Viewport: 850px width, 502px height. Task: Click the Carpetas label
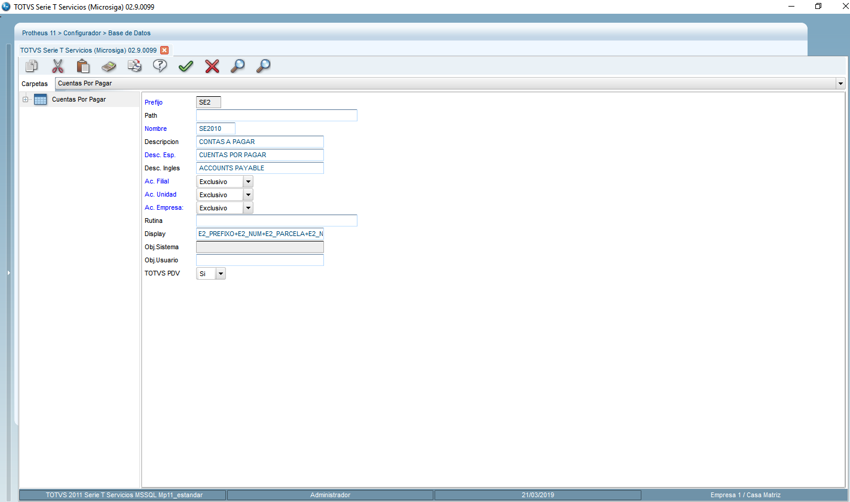(35, 84)
